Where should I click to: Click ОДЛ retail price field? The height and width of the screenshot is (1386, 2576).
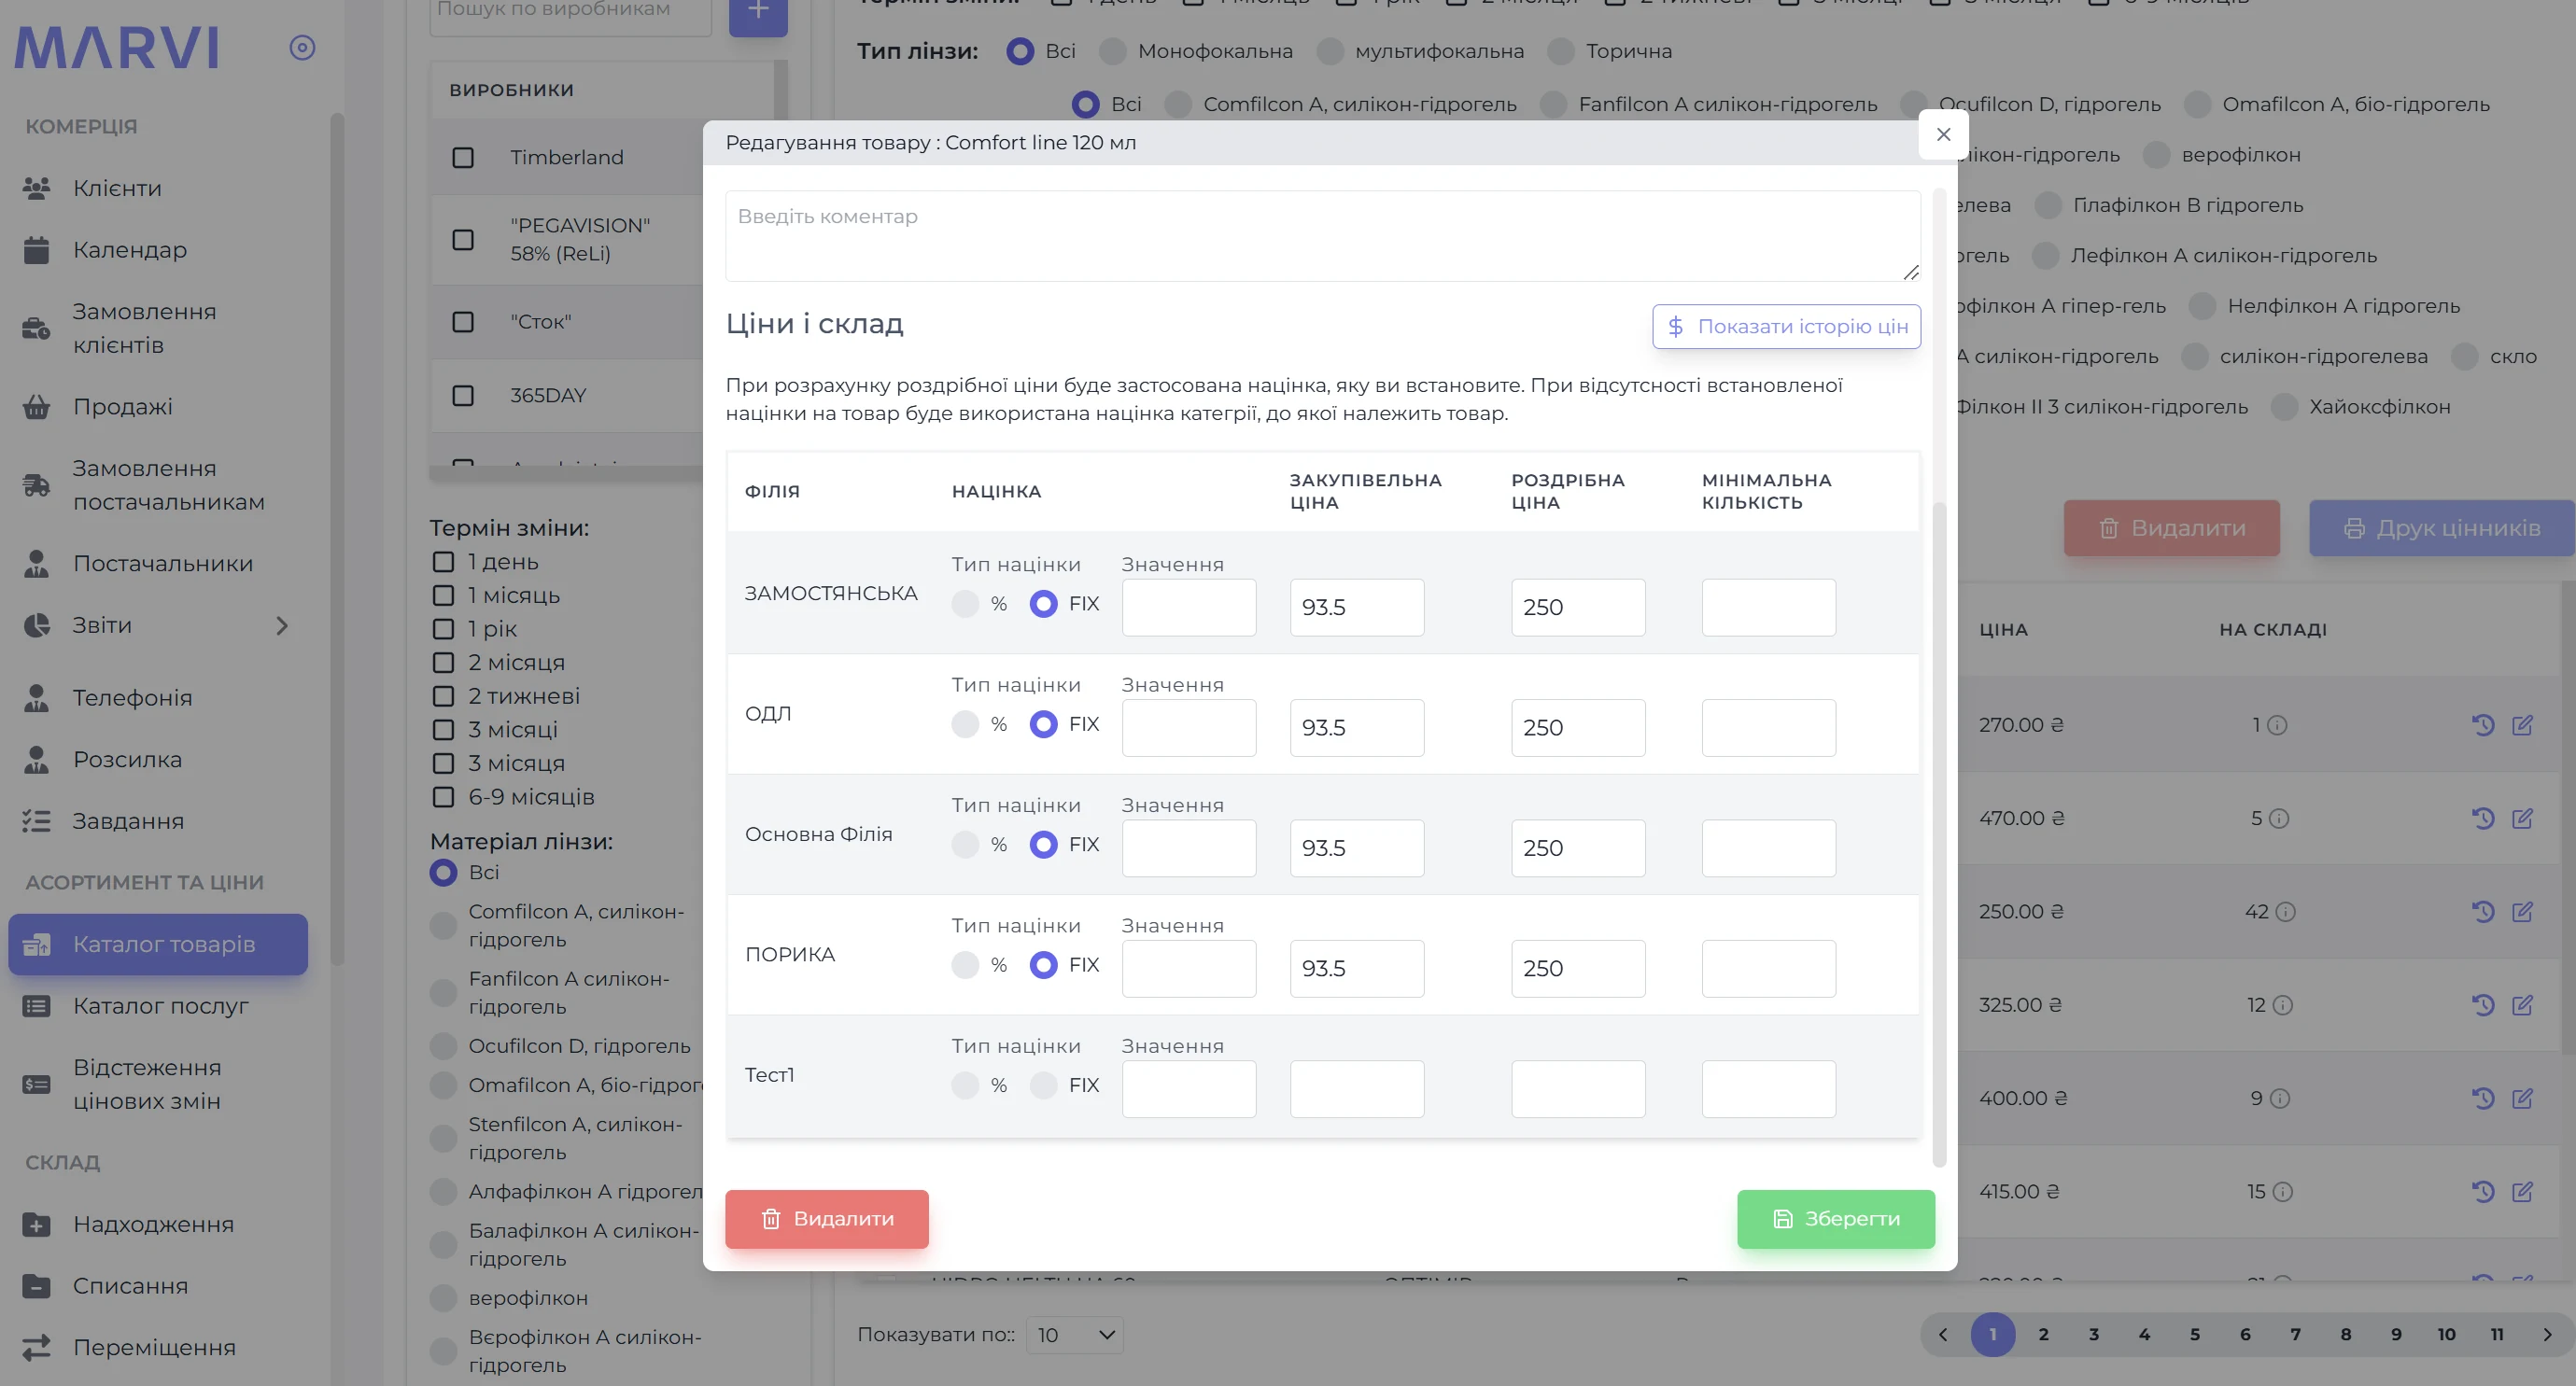(x=1578, y=727)
